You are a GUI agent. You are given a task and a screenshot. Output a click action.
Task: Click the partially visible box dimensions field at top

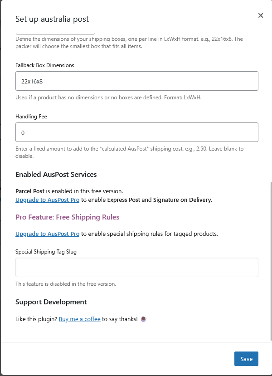tap(55, 33)
